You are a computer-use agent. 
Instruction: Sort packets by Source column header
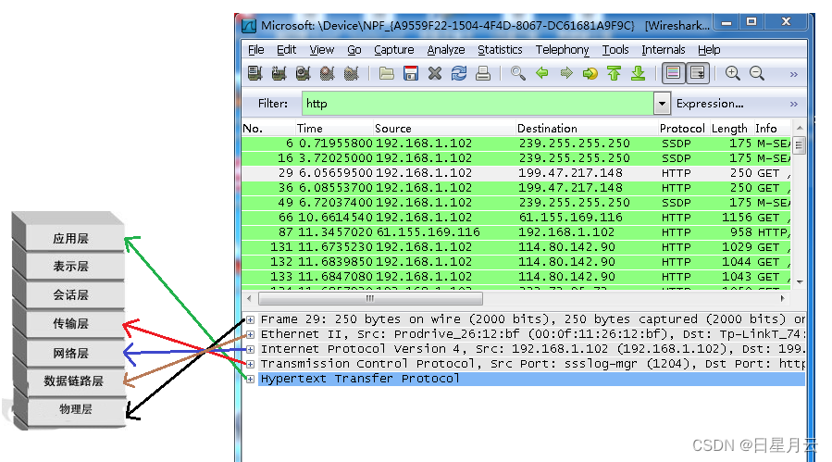tap(444, 129)
